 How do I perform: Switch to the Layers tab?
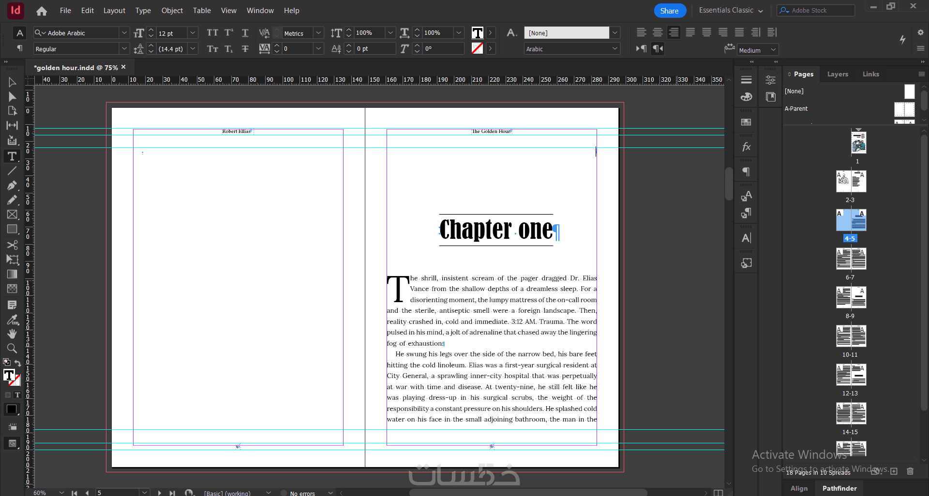pos(837,74)
